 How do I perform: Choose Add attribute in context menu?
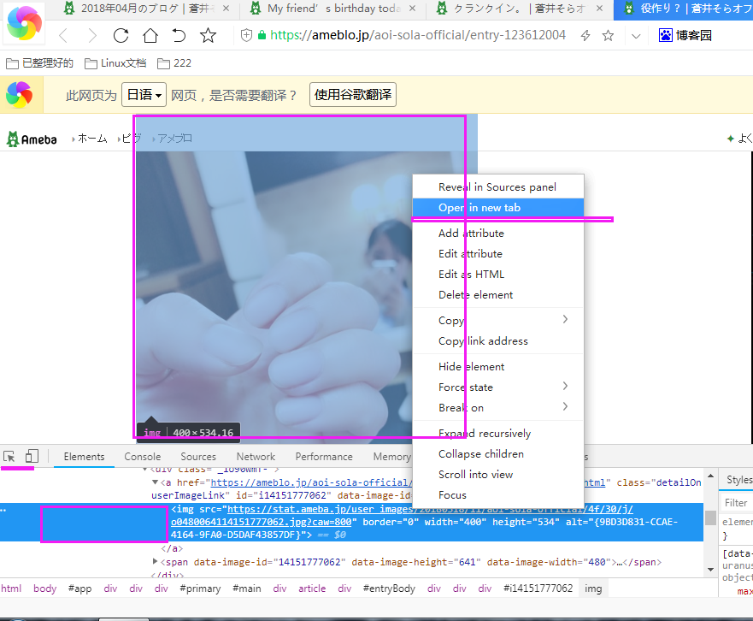[497, 234]
